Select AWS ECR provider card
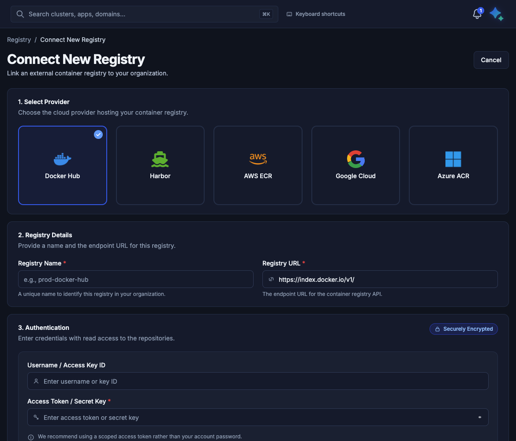This screenshot has height=441, width=516. tap(258, 165)
